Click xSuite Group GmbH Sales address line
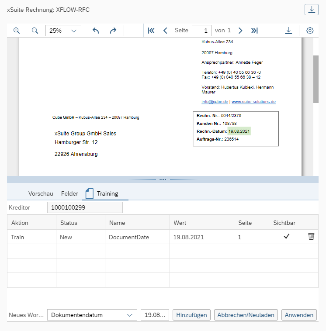 pos(85,134)
